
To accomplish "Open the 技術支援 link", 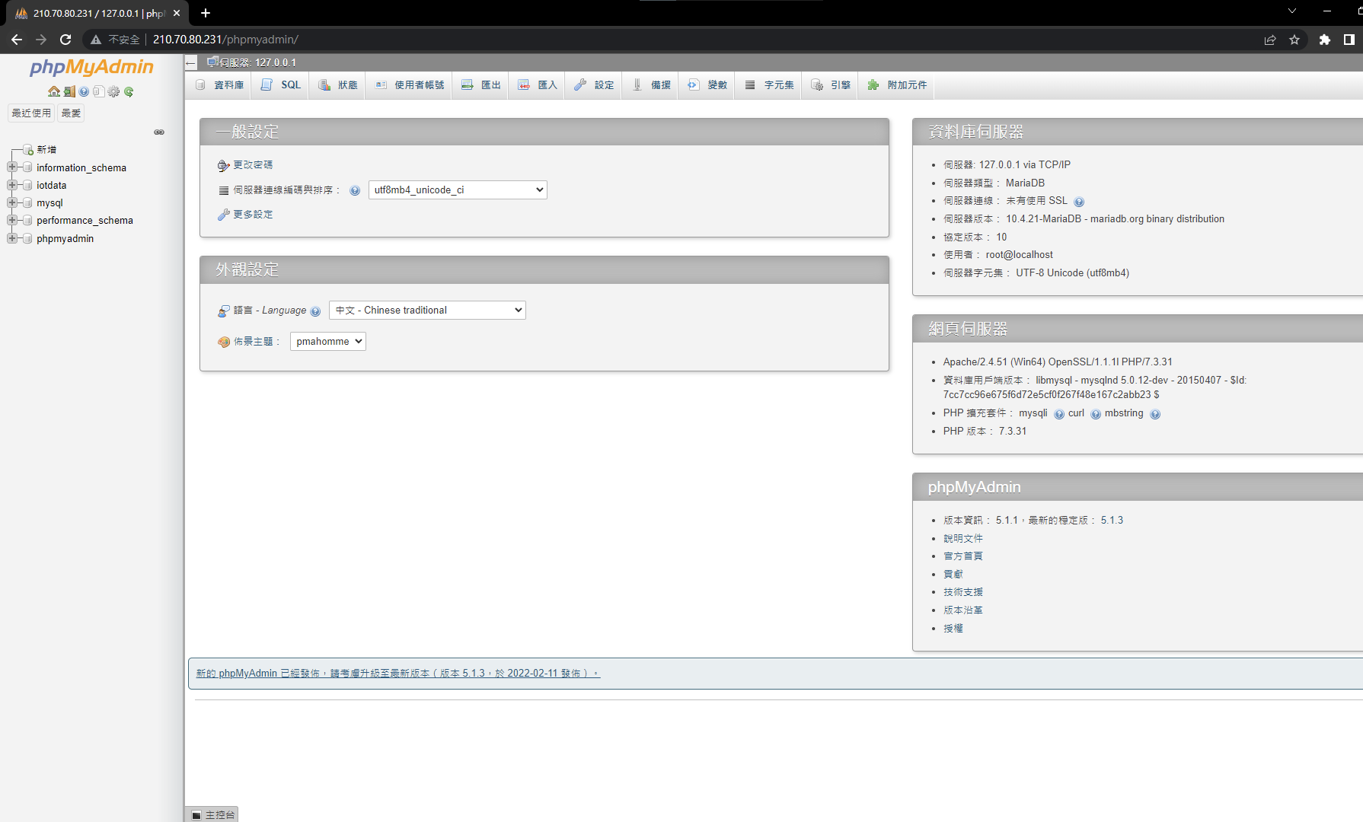I will click(963, 592).
